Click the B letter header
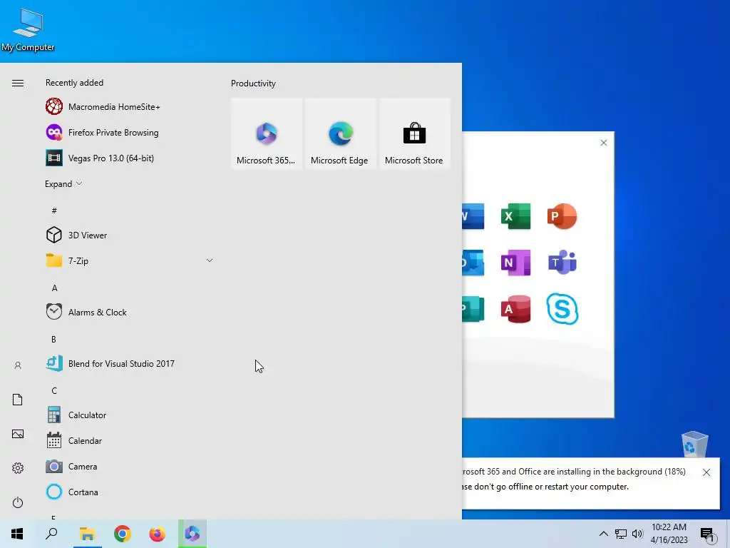The width and height of the screenshot is (730, 548). [x=54, y=339]
